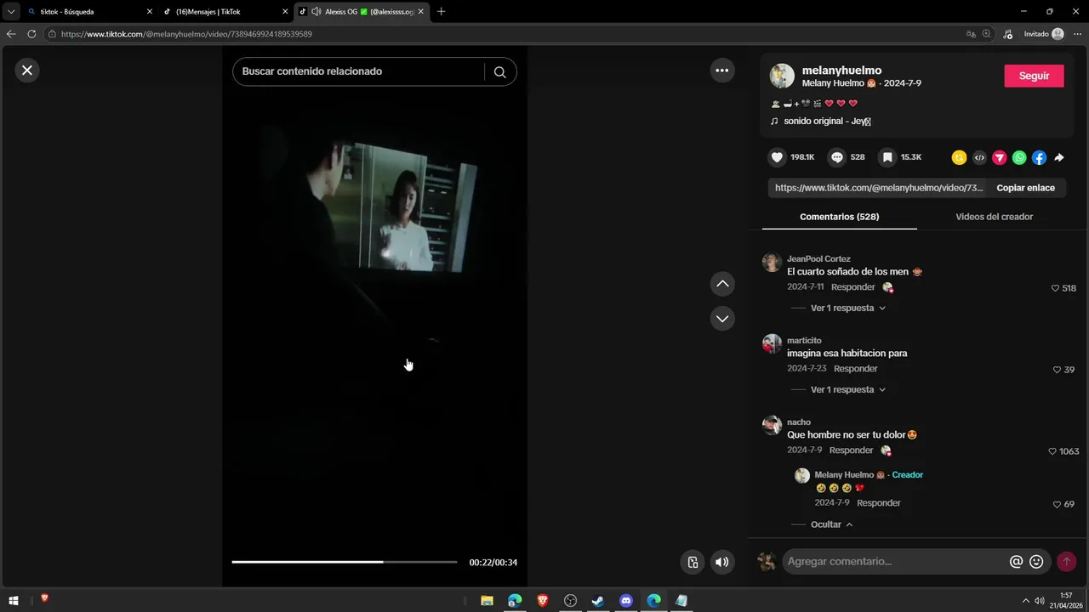1089x612 pixels.
Task: Open the emoji picker in comment box
Action: pyautogui.click(x=1036, y=562)
